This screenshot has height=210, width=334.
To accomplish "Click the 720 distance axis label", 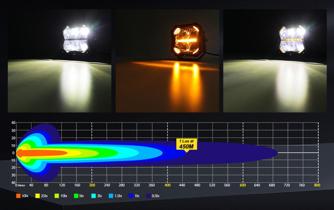I will pos(288,185).
